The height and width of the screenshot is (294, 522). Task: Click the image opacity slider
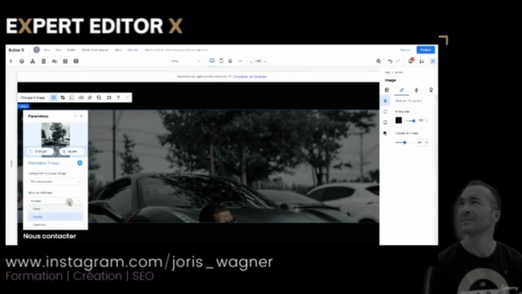(405, 143)
